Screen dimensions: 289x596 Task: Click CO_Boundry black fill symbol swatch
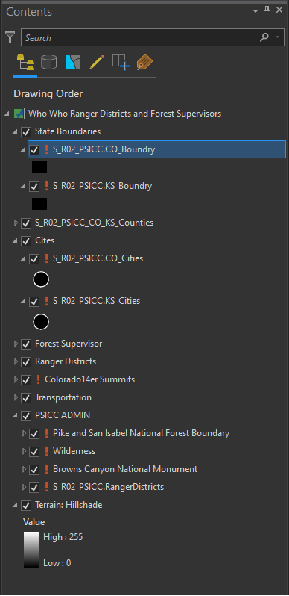(x=39, y=167)
